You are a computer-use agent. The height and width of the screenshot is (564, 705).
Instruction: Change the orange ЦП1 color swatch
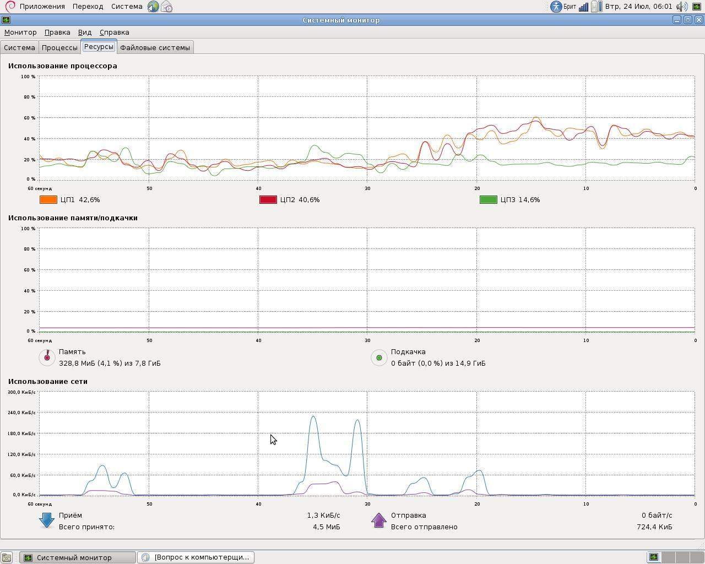pos(48,200)
